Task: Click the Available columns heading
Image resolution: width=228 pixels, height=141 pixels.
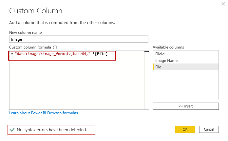Action: 168,47
